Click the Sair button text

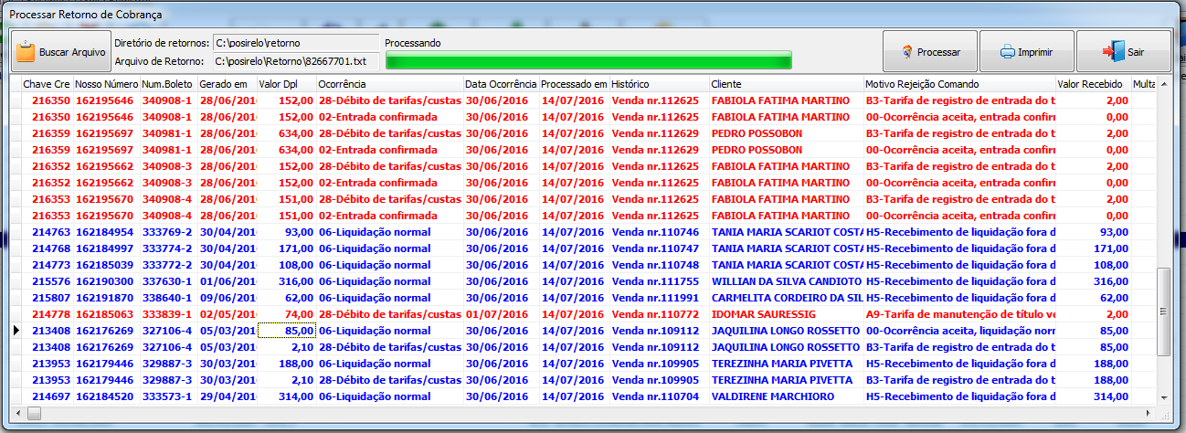tap(1136, 52)
